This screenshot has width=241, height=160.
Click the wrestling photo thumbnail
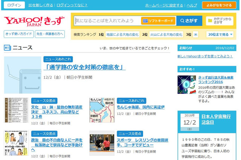102,143
